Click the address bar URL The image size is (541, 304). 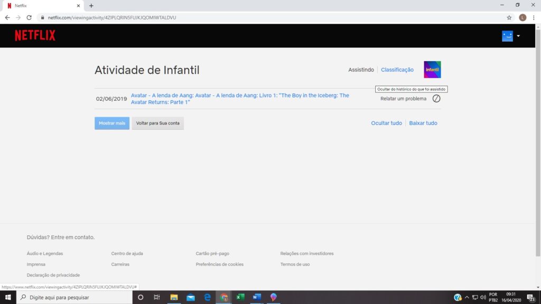coord(112,17)
